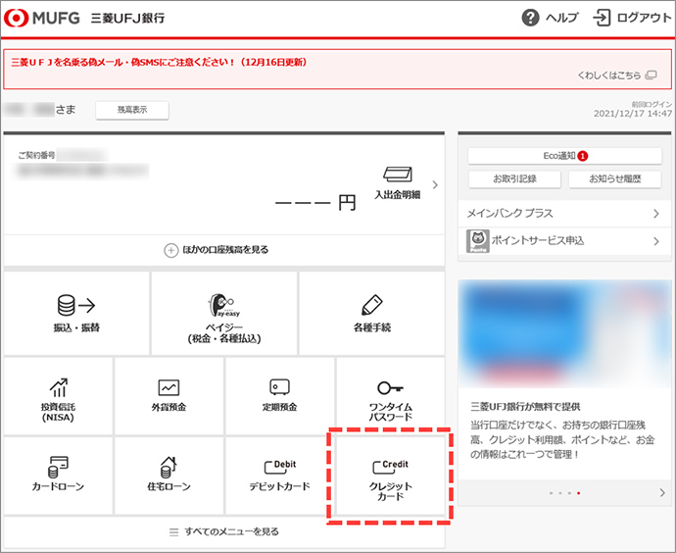The image size is (676, 553).
Task: Open the 定期預金 time deposit tile
Action: click(x=279, y=395)
